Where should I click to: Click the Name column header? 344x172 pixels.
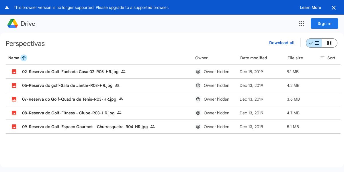tap(14, 58)
